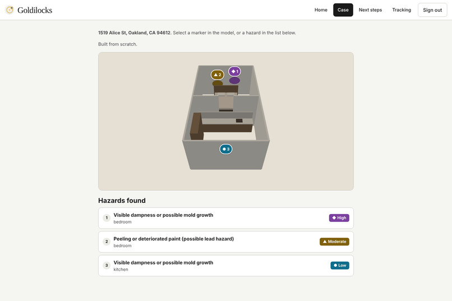The width and height of the screenshot is (452, 301).
Task: Click the Goldilocks logo icon
Action: point(10,10)
